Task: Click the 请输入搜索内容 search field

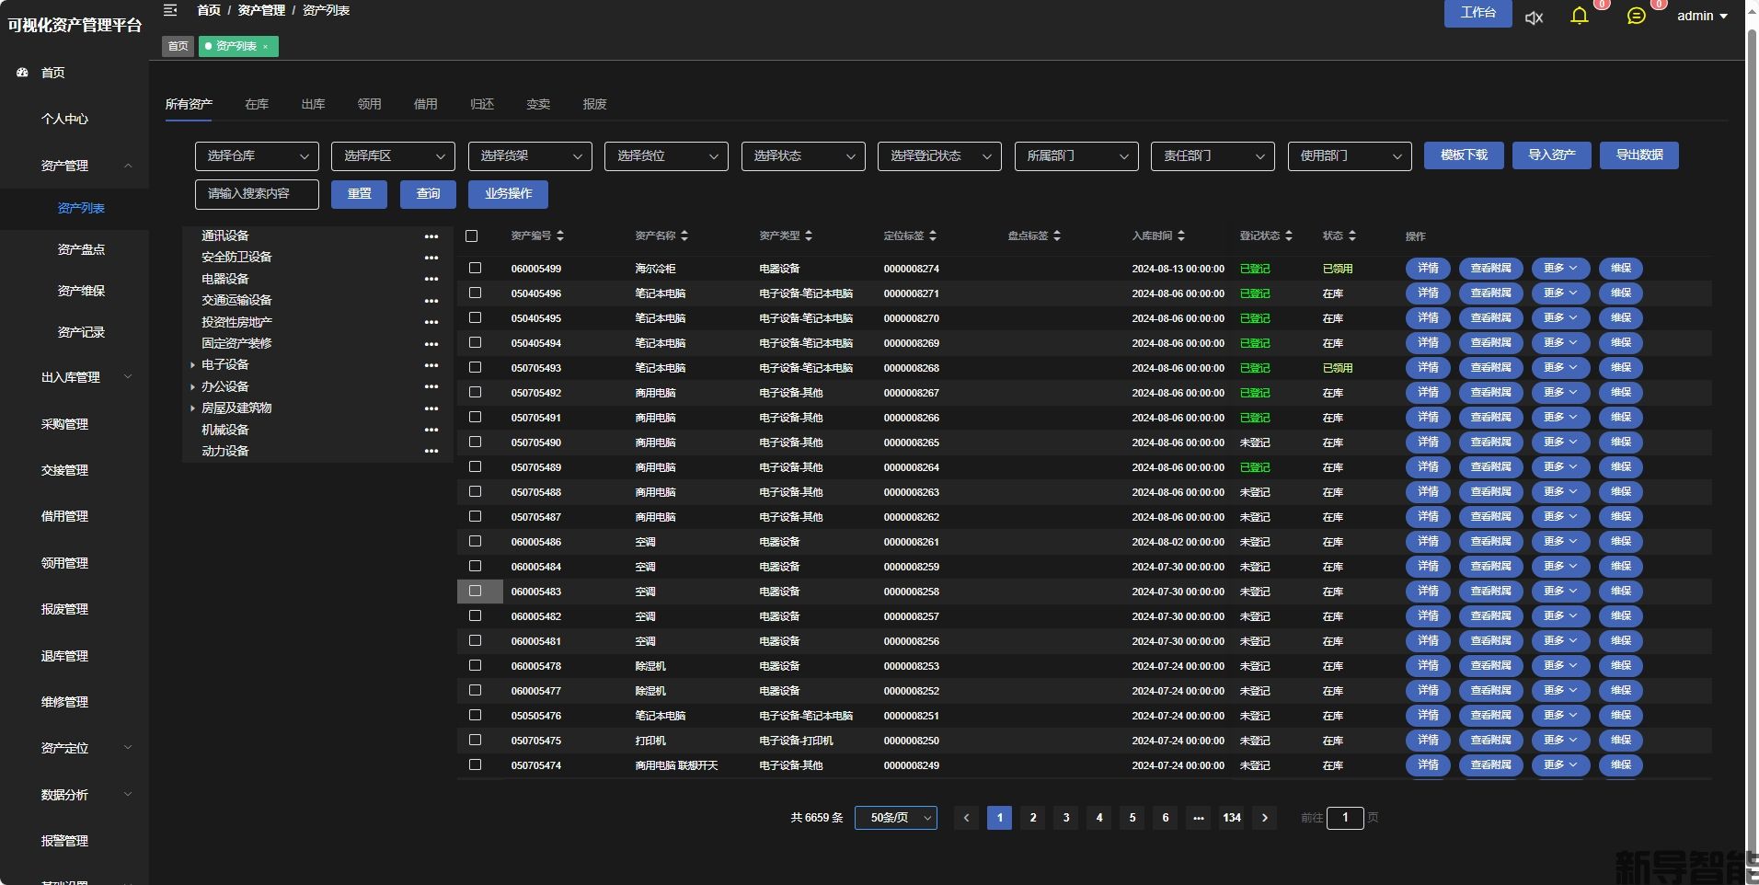Action: (x=257, y=194)
